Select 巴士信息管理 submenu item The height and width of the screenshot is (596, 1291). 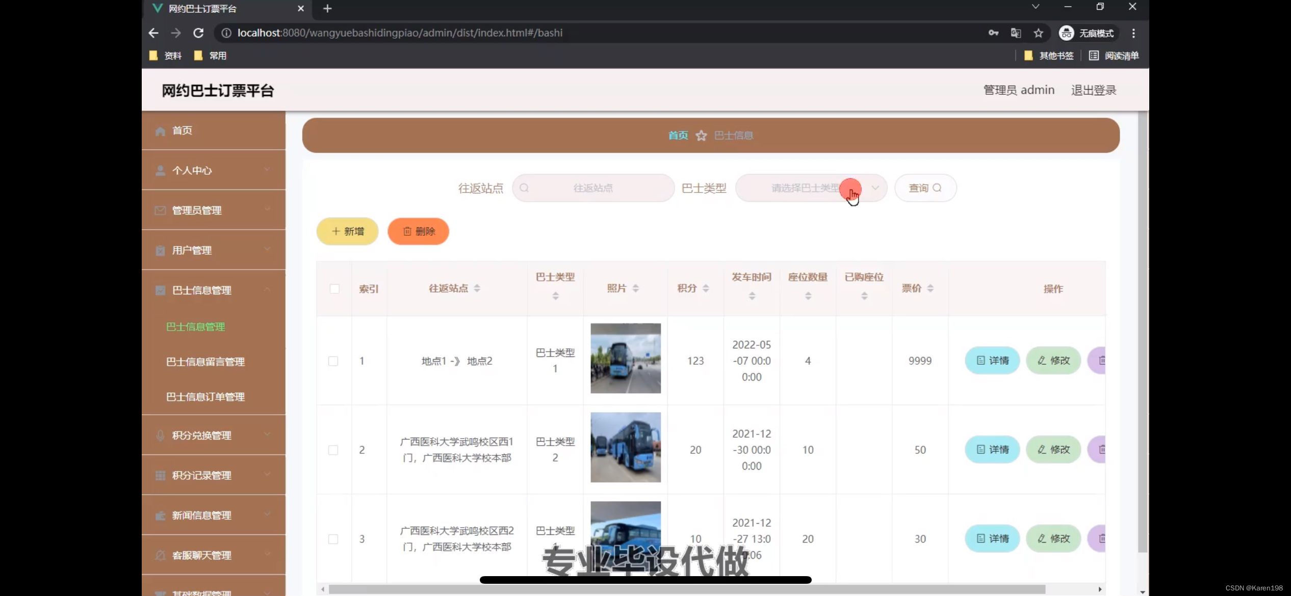tap(195, 327)
